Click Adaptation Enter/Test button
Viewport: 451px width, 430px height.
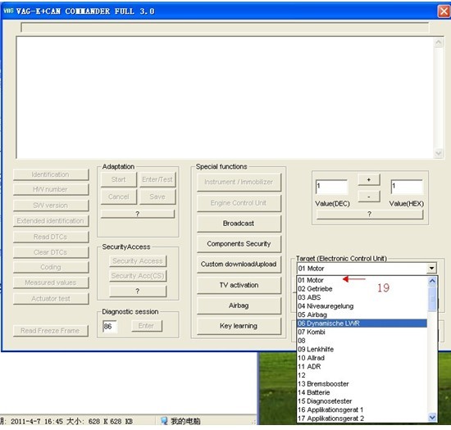click(x=157, y=179)
